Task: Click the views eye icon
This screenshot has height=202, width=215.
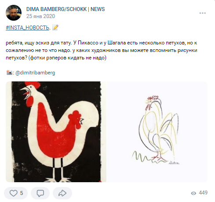Action: tap(193, 193)
